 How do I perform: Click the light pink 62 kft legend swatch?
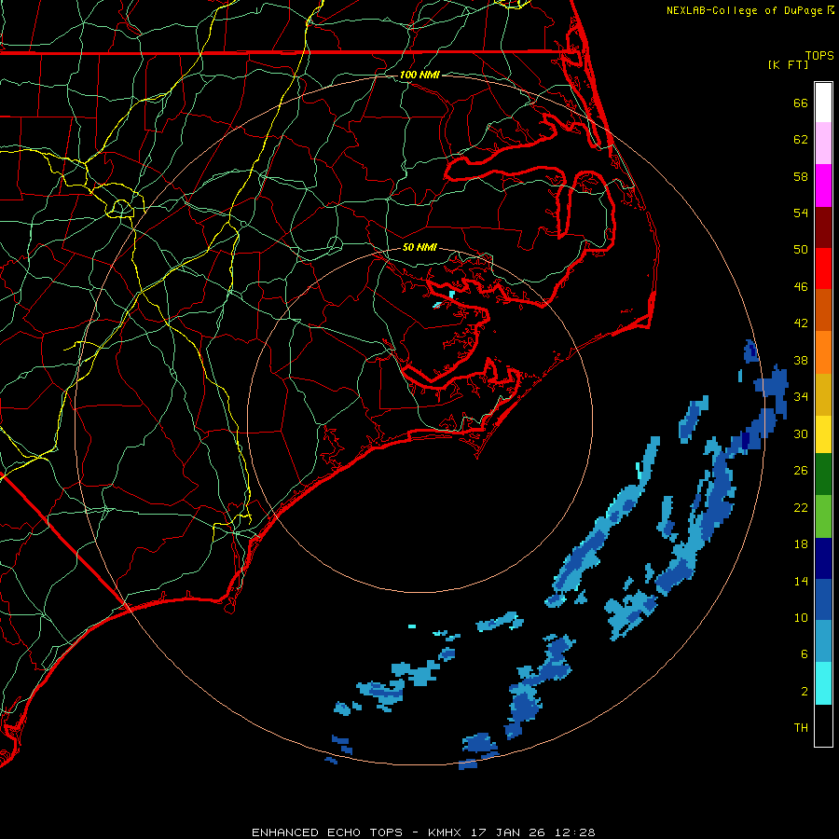[x=823, y=144]
